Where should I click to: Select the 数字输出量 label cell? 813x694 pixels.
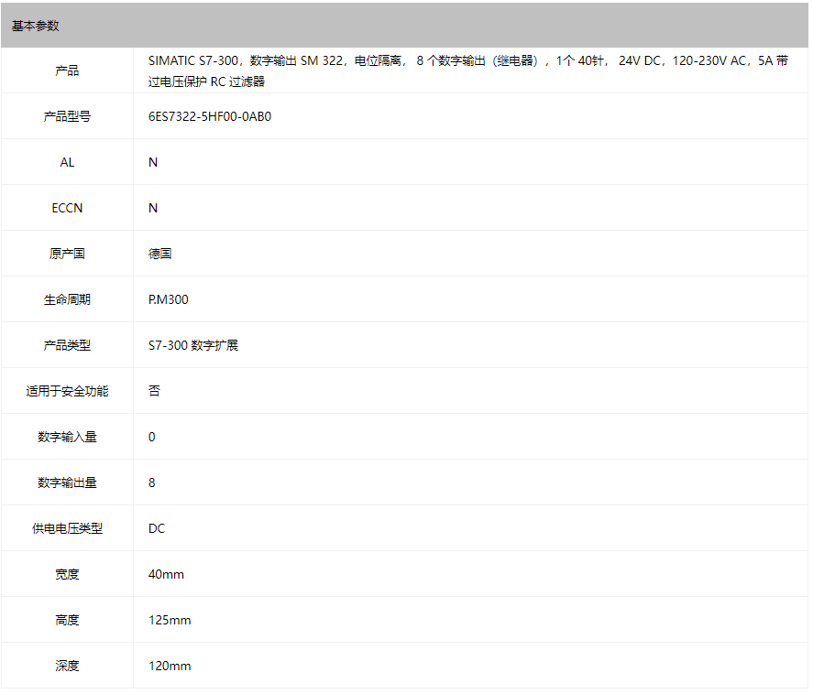67,483
